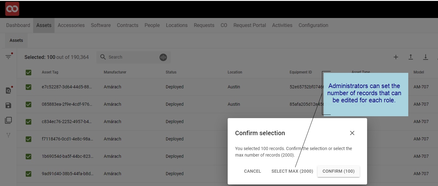This screenshot has width=438, height=186.
Task: Click Equipment ID 52e65752bf0746… cell
Action: pos(306,87)
